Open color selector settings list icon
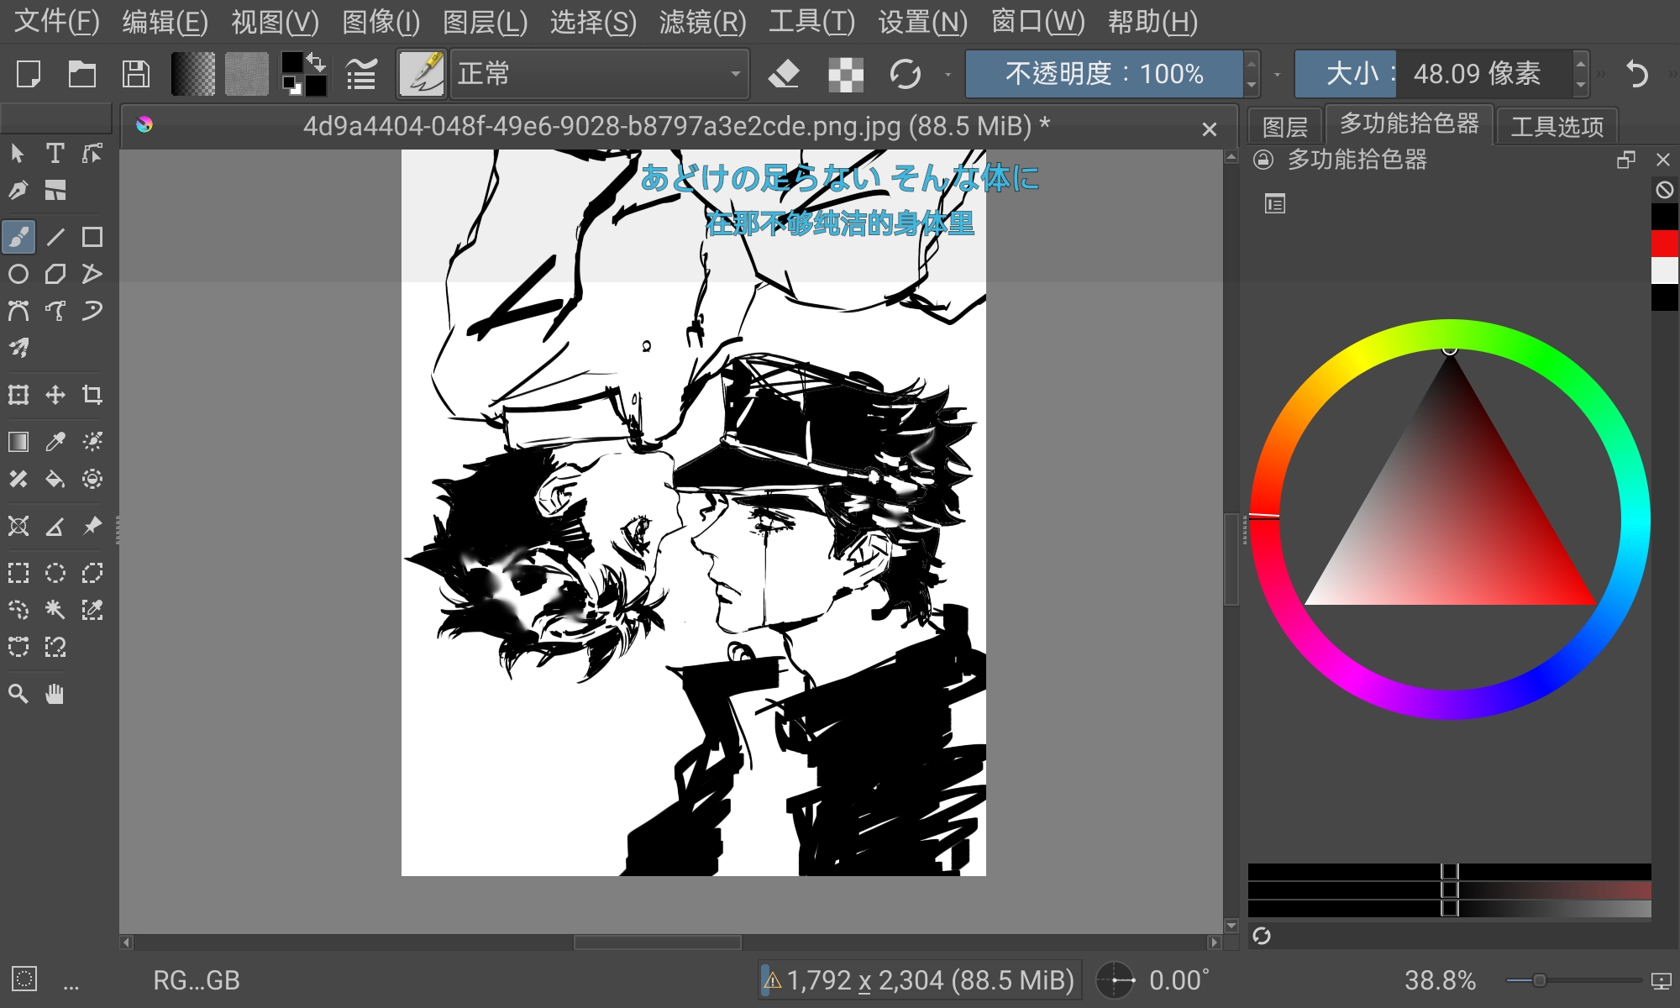 (1274, 203)
